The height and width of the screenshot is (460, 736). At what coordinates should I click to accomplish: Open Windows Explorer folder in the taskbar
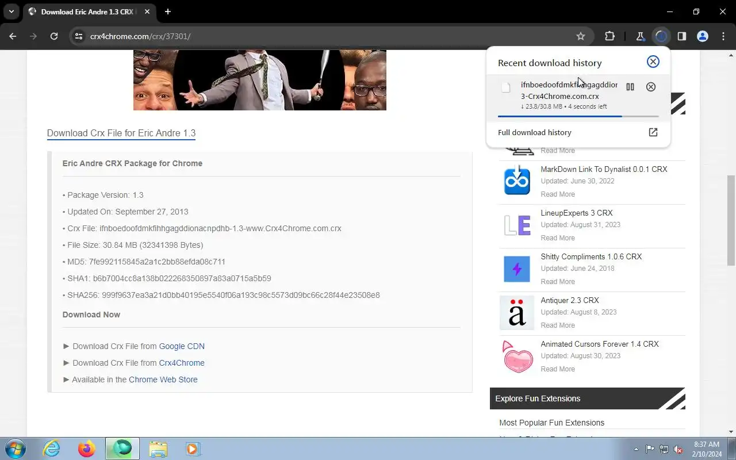pos(158,448)
